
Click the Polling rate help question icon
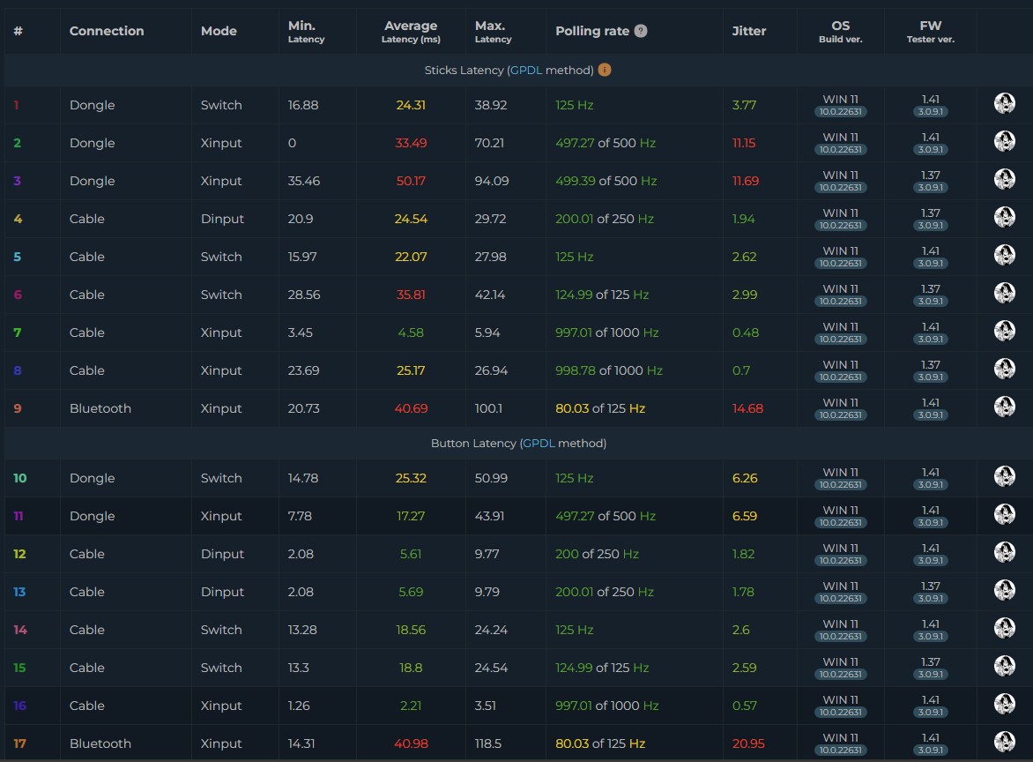click(x=641, y=31)
